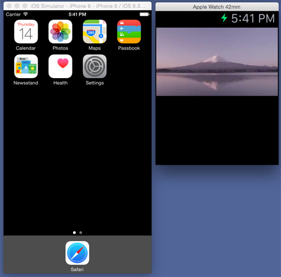Click the Apple Watch time 5:41 PM

253,19
